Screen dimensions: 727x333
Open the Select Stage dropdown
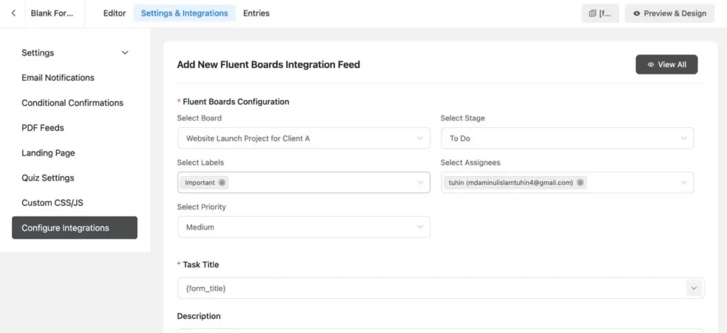pos(567,138)
